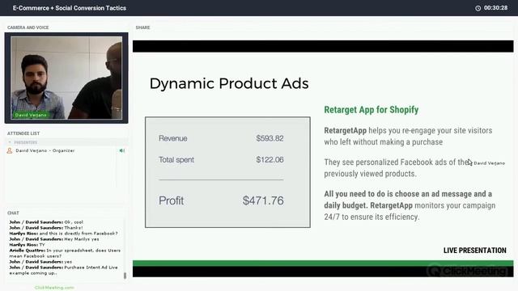
Task: Click the webinar title E-Commerce + Social Conversion Tactics
Action: click(x=70, y=8)
